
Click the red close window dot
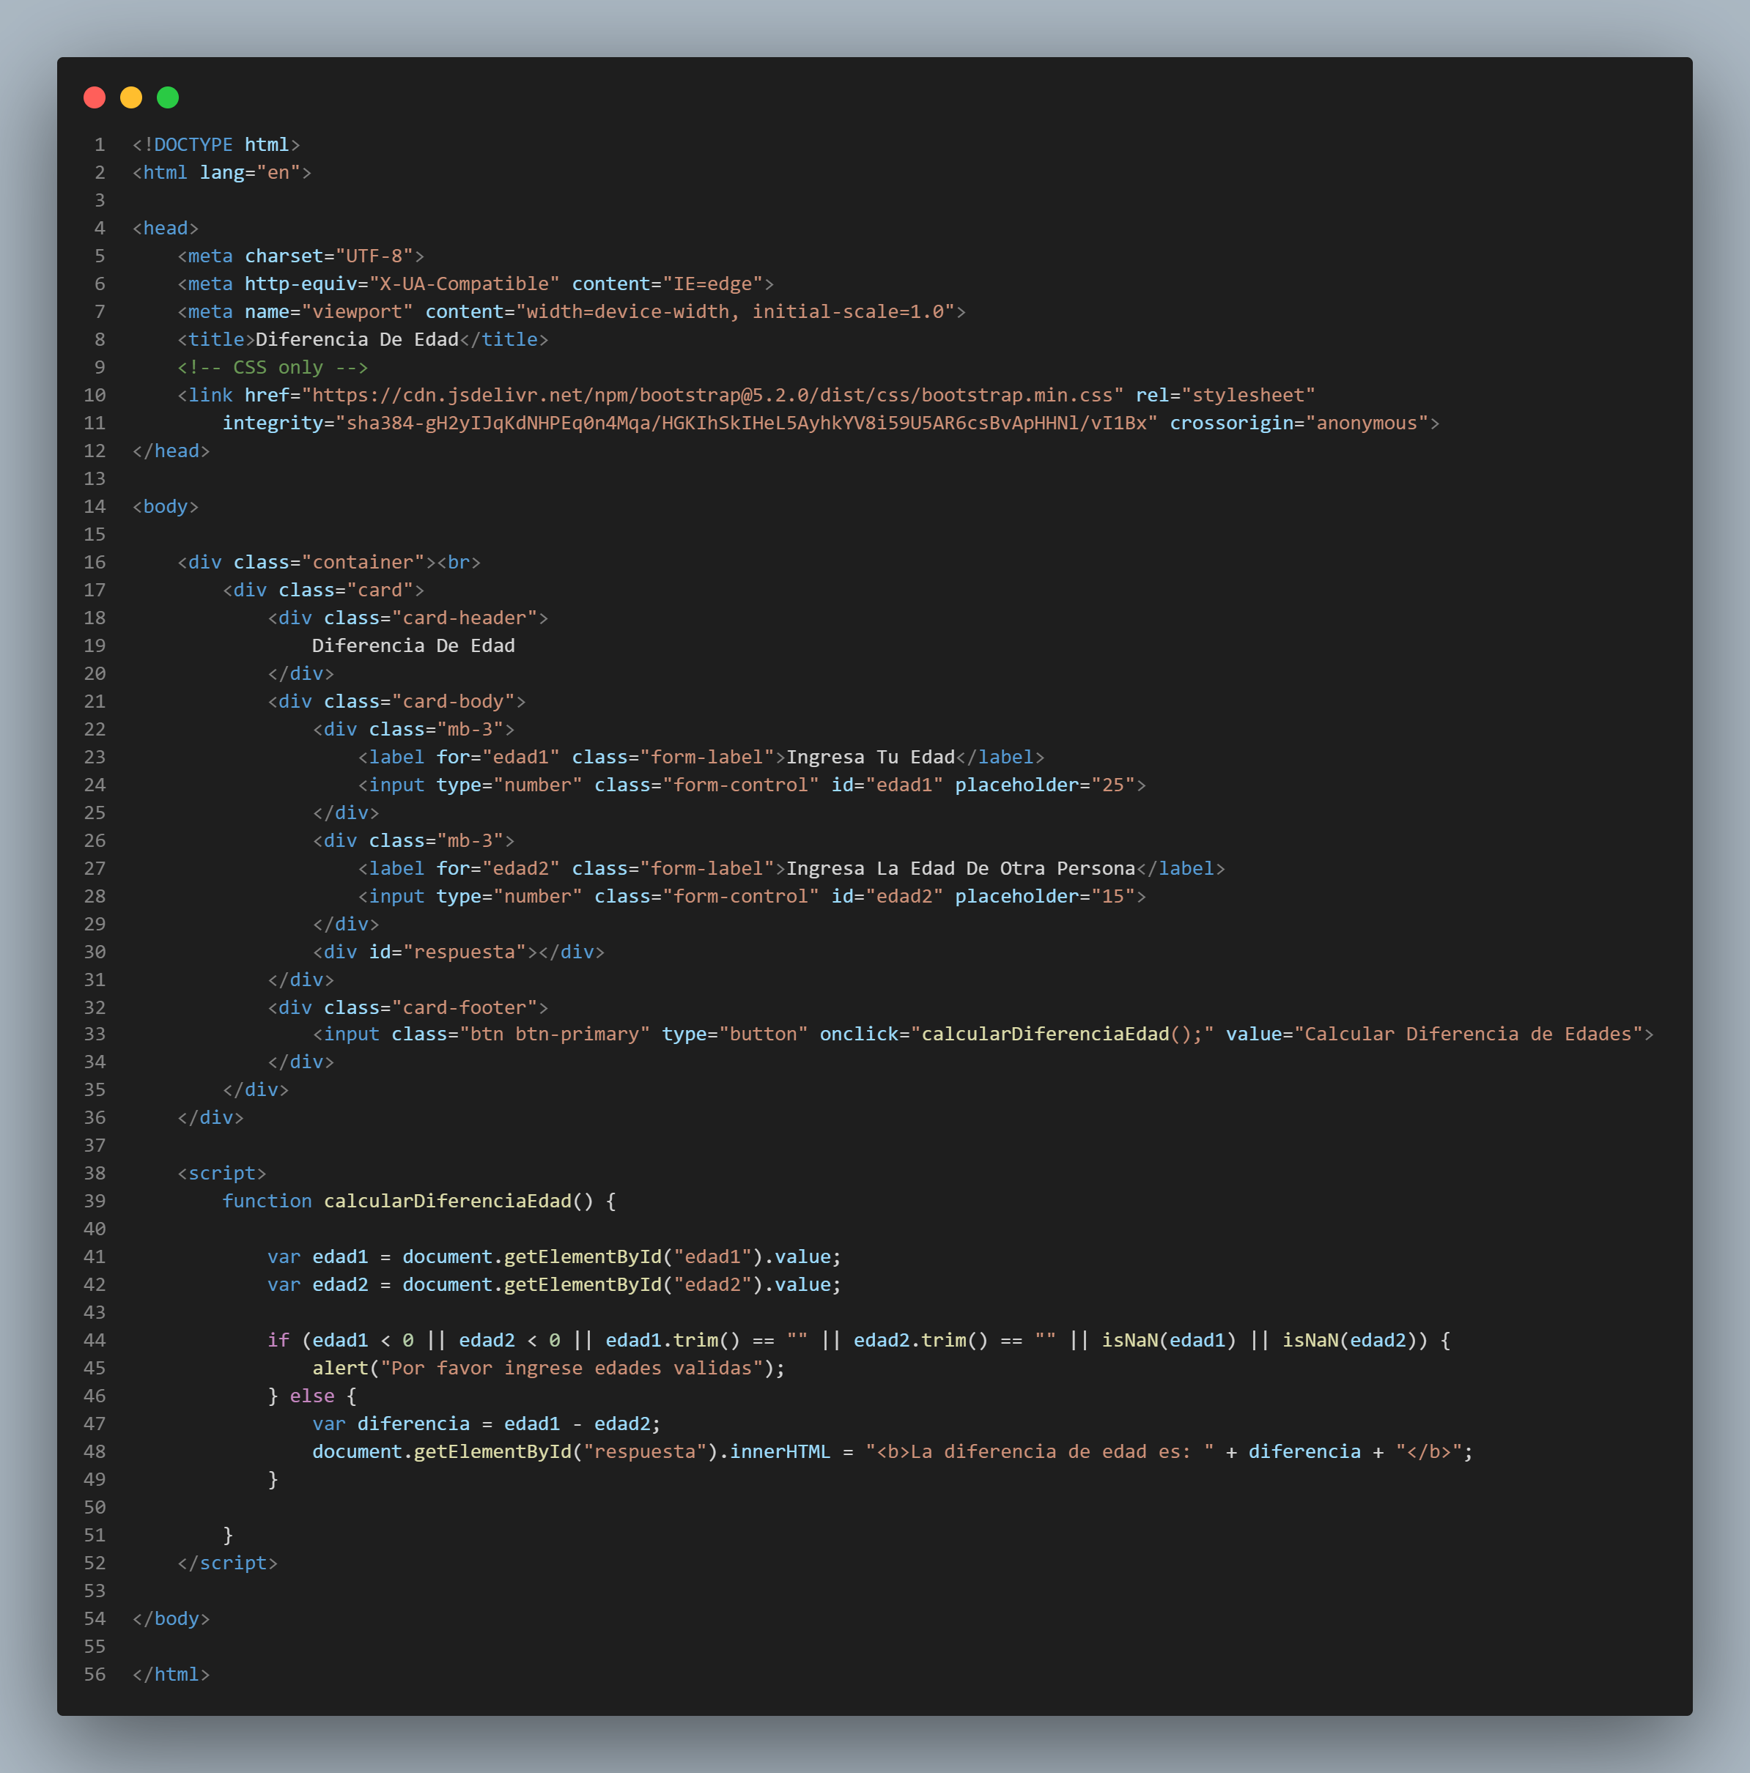point(95,97)
